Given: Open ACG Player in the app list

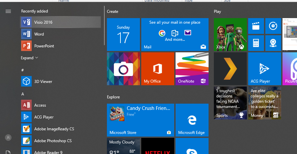Looking at the screenshot, I should tap(60, 117).
